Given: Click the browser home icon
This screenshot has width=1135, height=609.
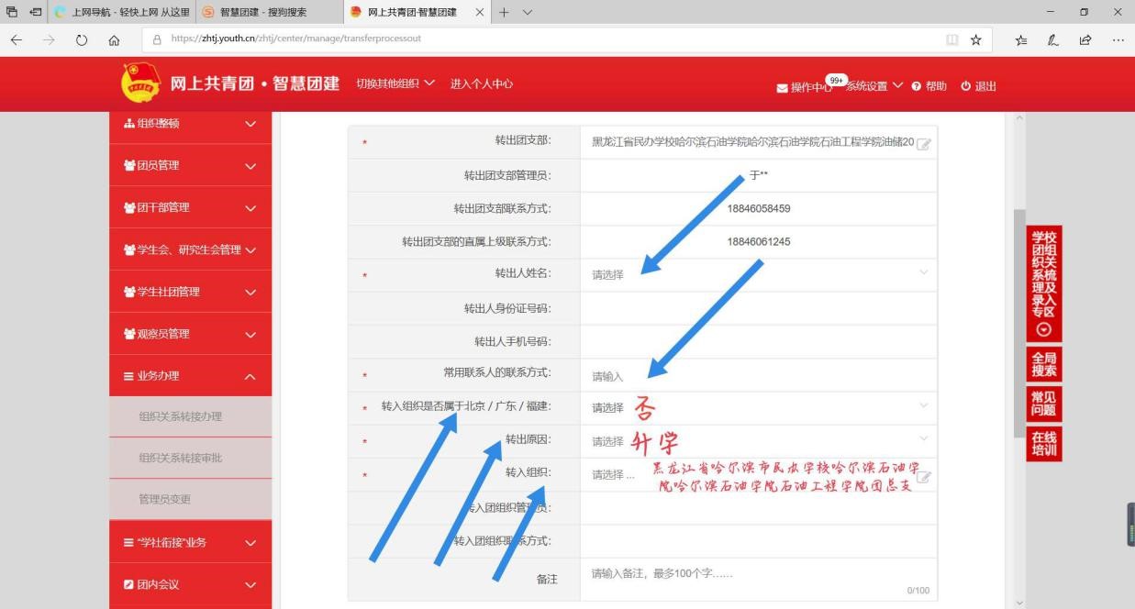Looking at the screenshot, I should (x=114, y=39).
